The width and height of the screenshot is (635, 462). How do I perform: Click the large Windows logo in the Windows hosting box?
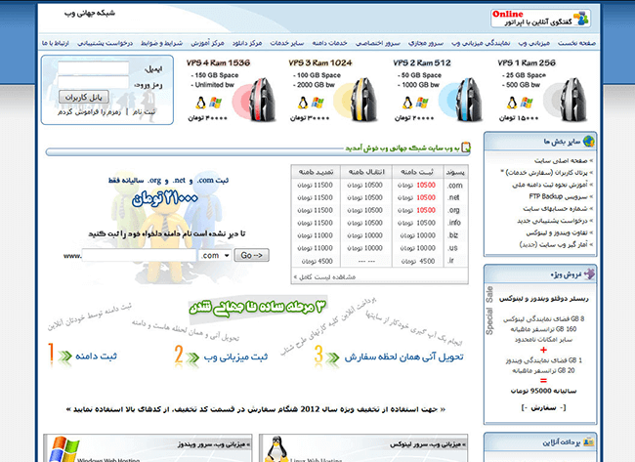[63, 449]
